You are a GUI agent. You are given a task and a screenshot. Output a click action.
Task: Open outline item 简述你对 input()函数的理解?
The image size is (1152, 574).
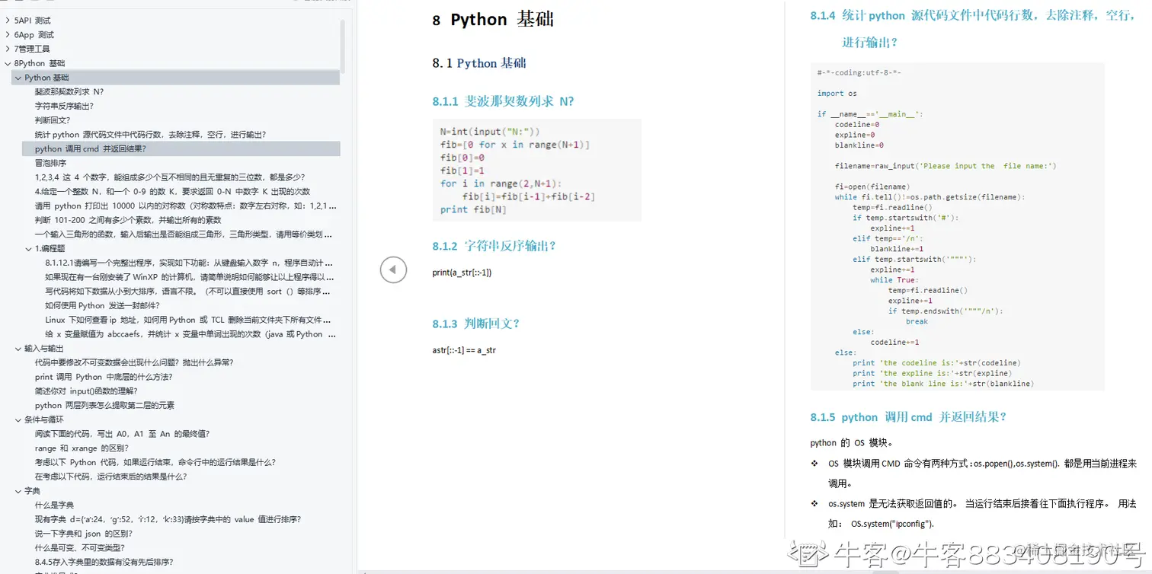click(x=86, y=391)
